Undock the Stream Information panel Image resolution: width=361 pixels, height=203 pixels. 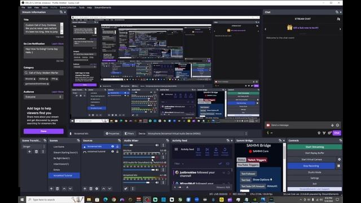tap(61, 12)
